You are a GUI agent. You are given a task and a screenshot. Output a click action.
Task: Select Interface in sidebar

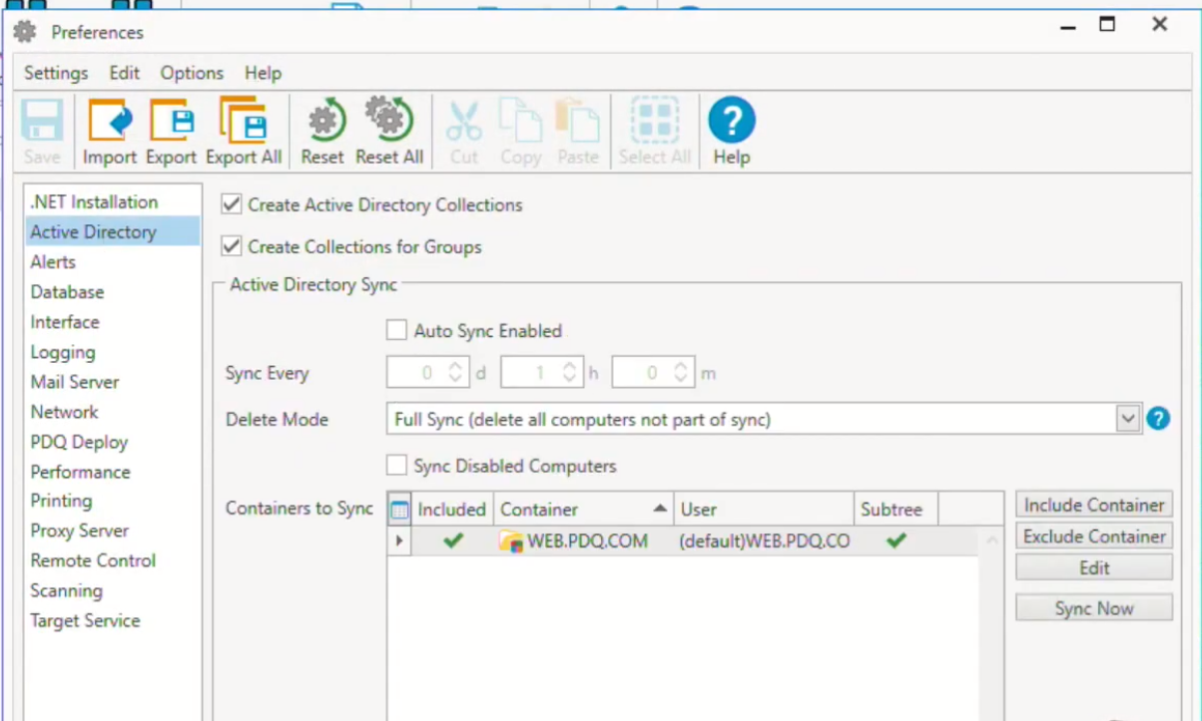point(112,321)
